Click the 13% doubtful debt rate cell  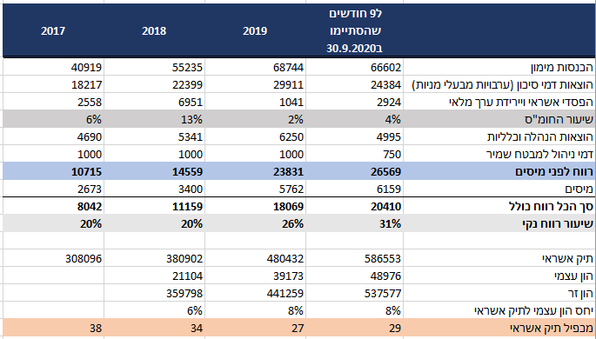pyautogui.click(x=191, y=120)
